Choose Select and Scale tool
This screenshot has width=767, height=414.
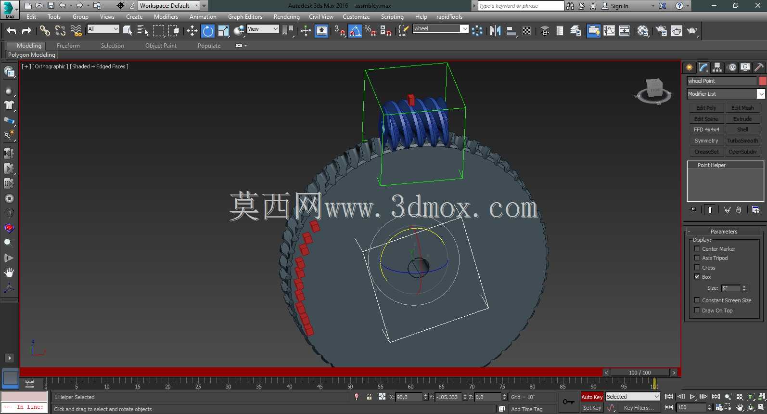223,31
